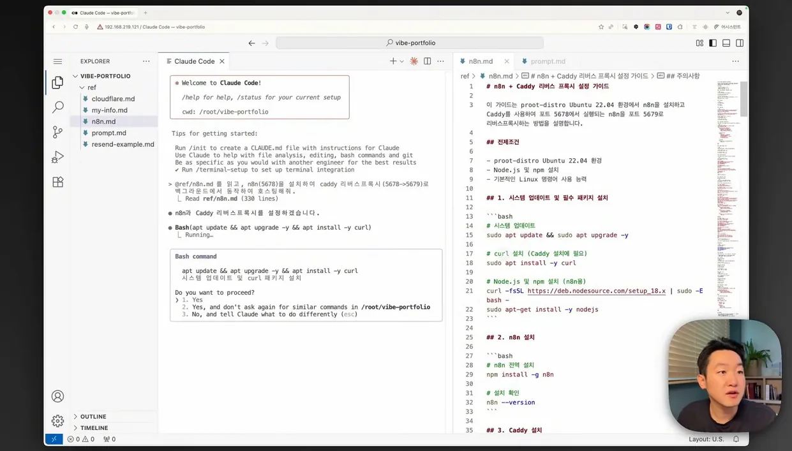This screenshot has height=451, width=792.
Task: Follow the deb.nodesource.com setup_18.x link
Action: pyautogui.click(x=596, y=291)
